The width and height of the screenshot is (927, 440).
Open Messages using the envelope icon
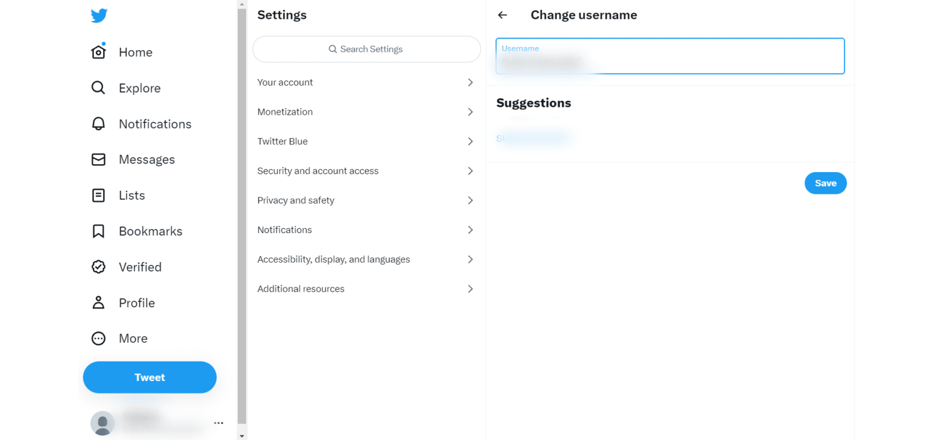(x=98, y=159)
